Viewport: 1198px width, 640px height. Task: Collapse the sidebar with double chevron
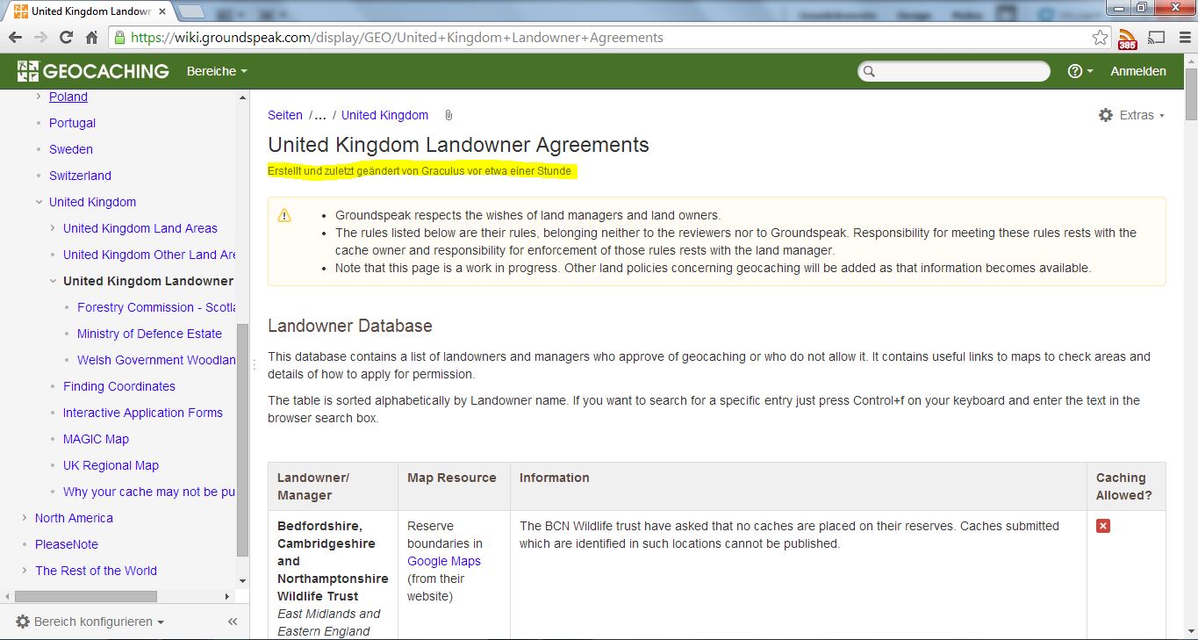pyautogui.click(x=233, y=622)
